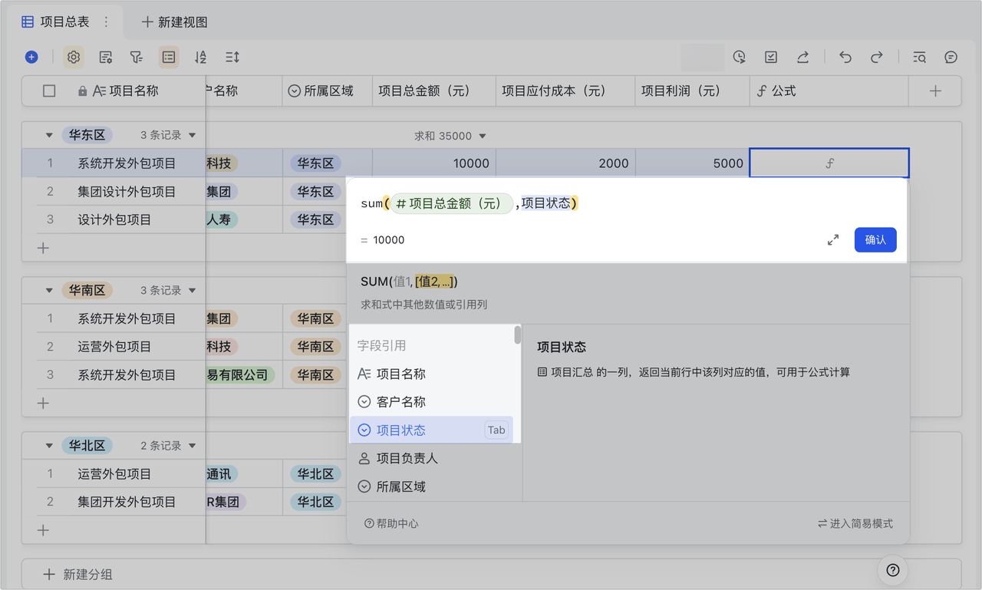This screenshot has height=590, width=982.
Task: Click cell value 5000
Action: [x=728, y=163]
